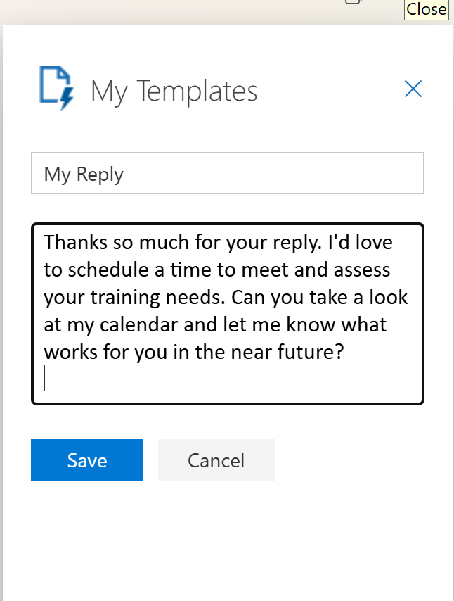This screenshot has height=601, width=454.
Task: Click the My Templates lightning document icon
Action: click(x=56, y=89)
